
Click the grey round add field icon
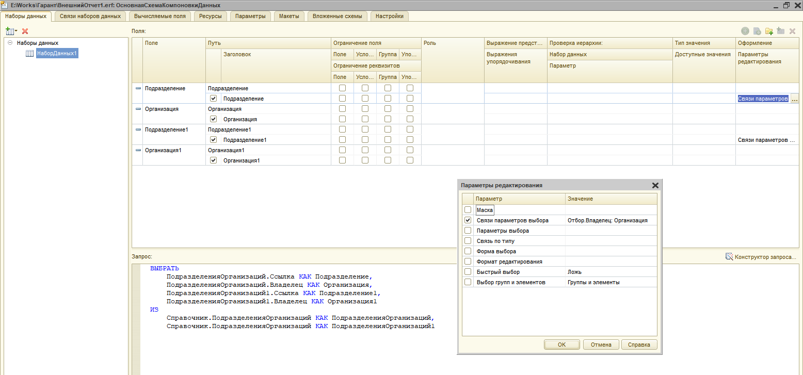point(745,31)
